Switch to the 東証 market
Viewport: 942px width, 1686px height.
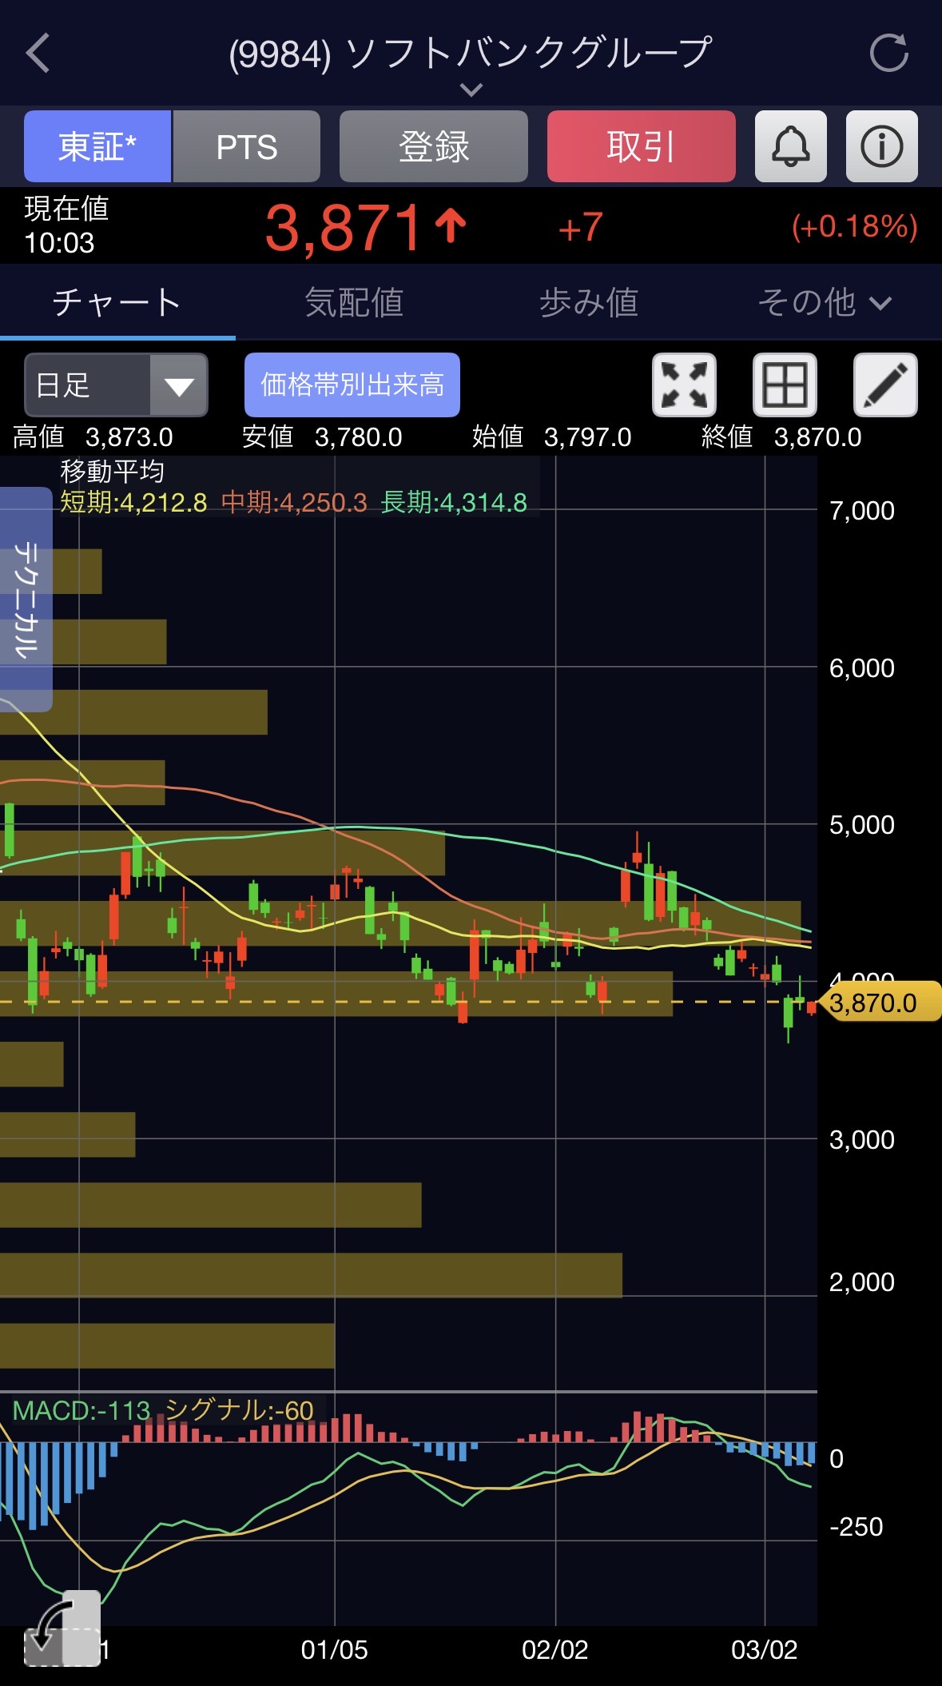[97, 147]
